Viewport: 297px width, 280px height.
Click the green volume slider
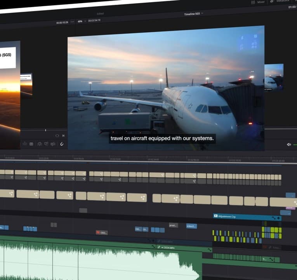pyautogui.click(x=295, y=145)
